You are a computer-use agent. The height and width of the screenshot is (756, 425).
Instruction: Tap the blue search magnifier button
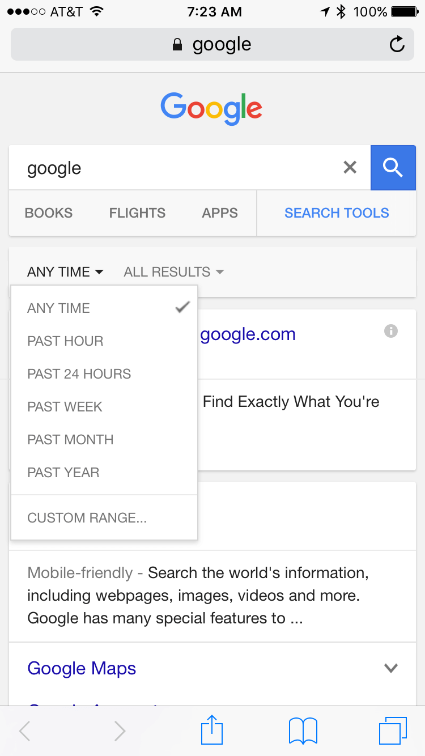point(393,168)
